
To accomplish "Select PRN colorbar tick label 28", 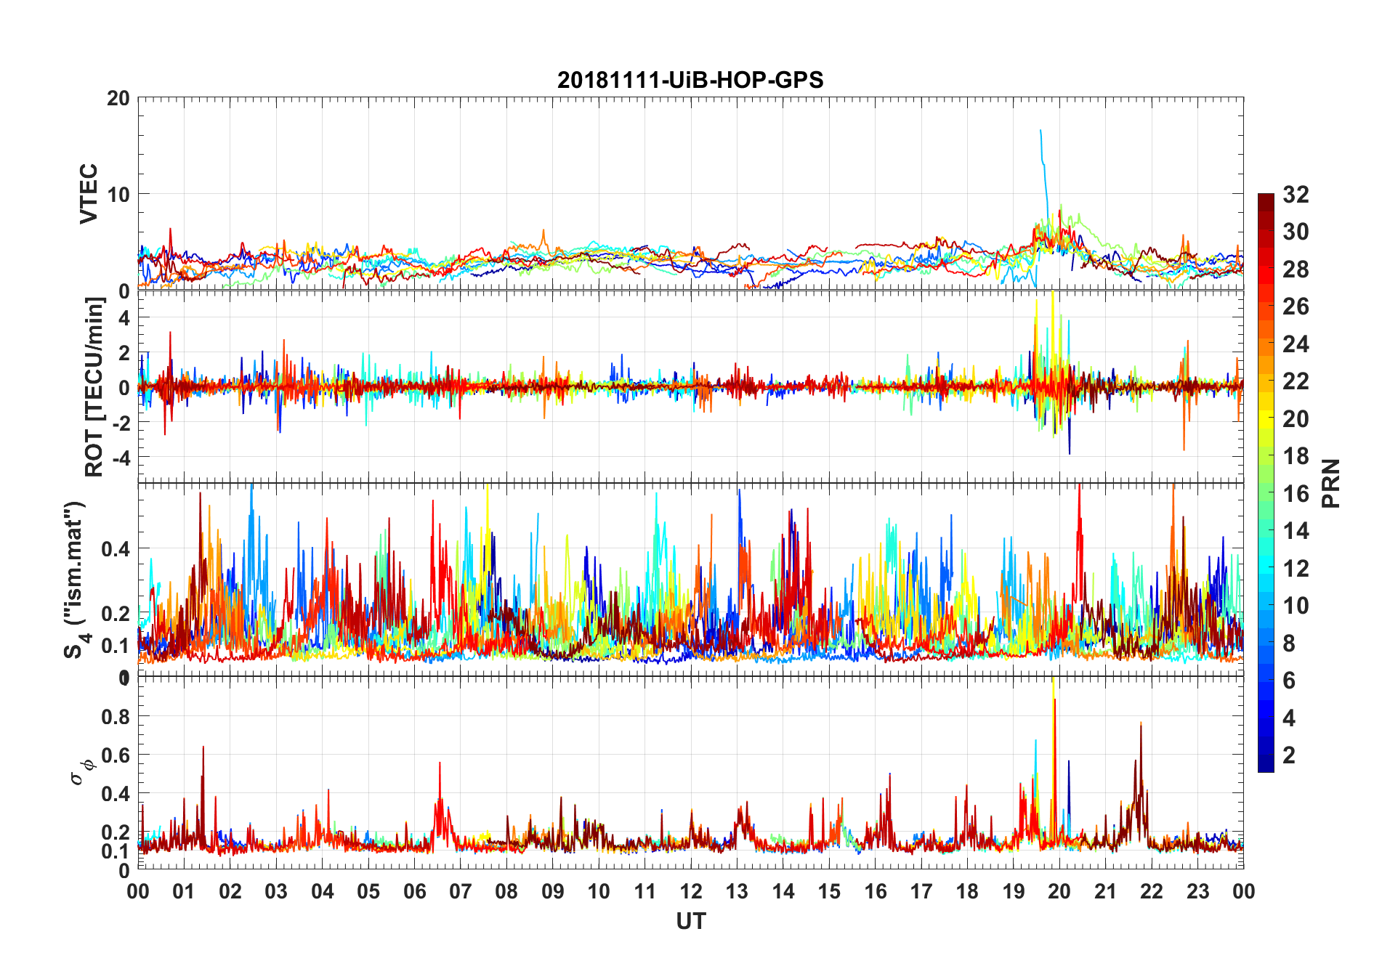I will [x=1296, y=269].
